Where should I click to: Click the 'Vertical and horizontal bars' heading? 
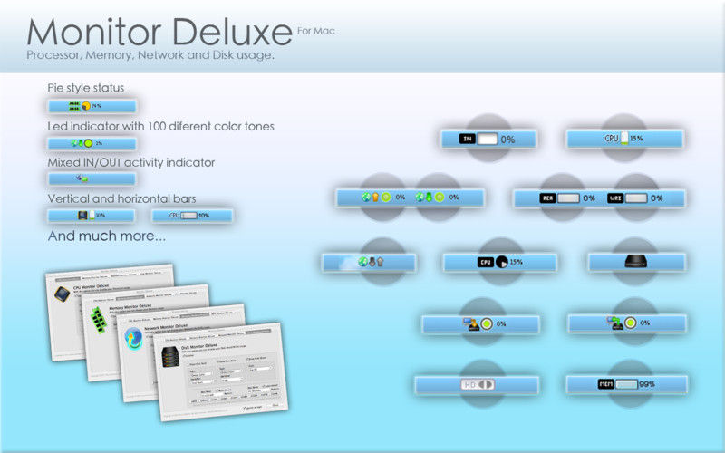(x=121, y=198)
